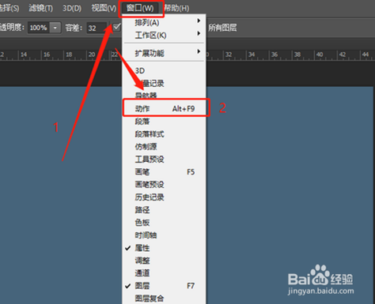Click the 容差 32 input field
The width and height of the screenshot is (375, 304).
coord(97,28)
